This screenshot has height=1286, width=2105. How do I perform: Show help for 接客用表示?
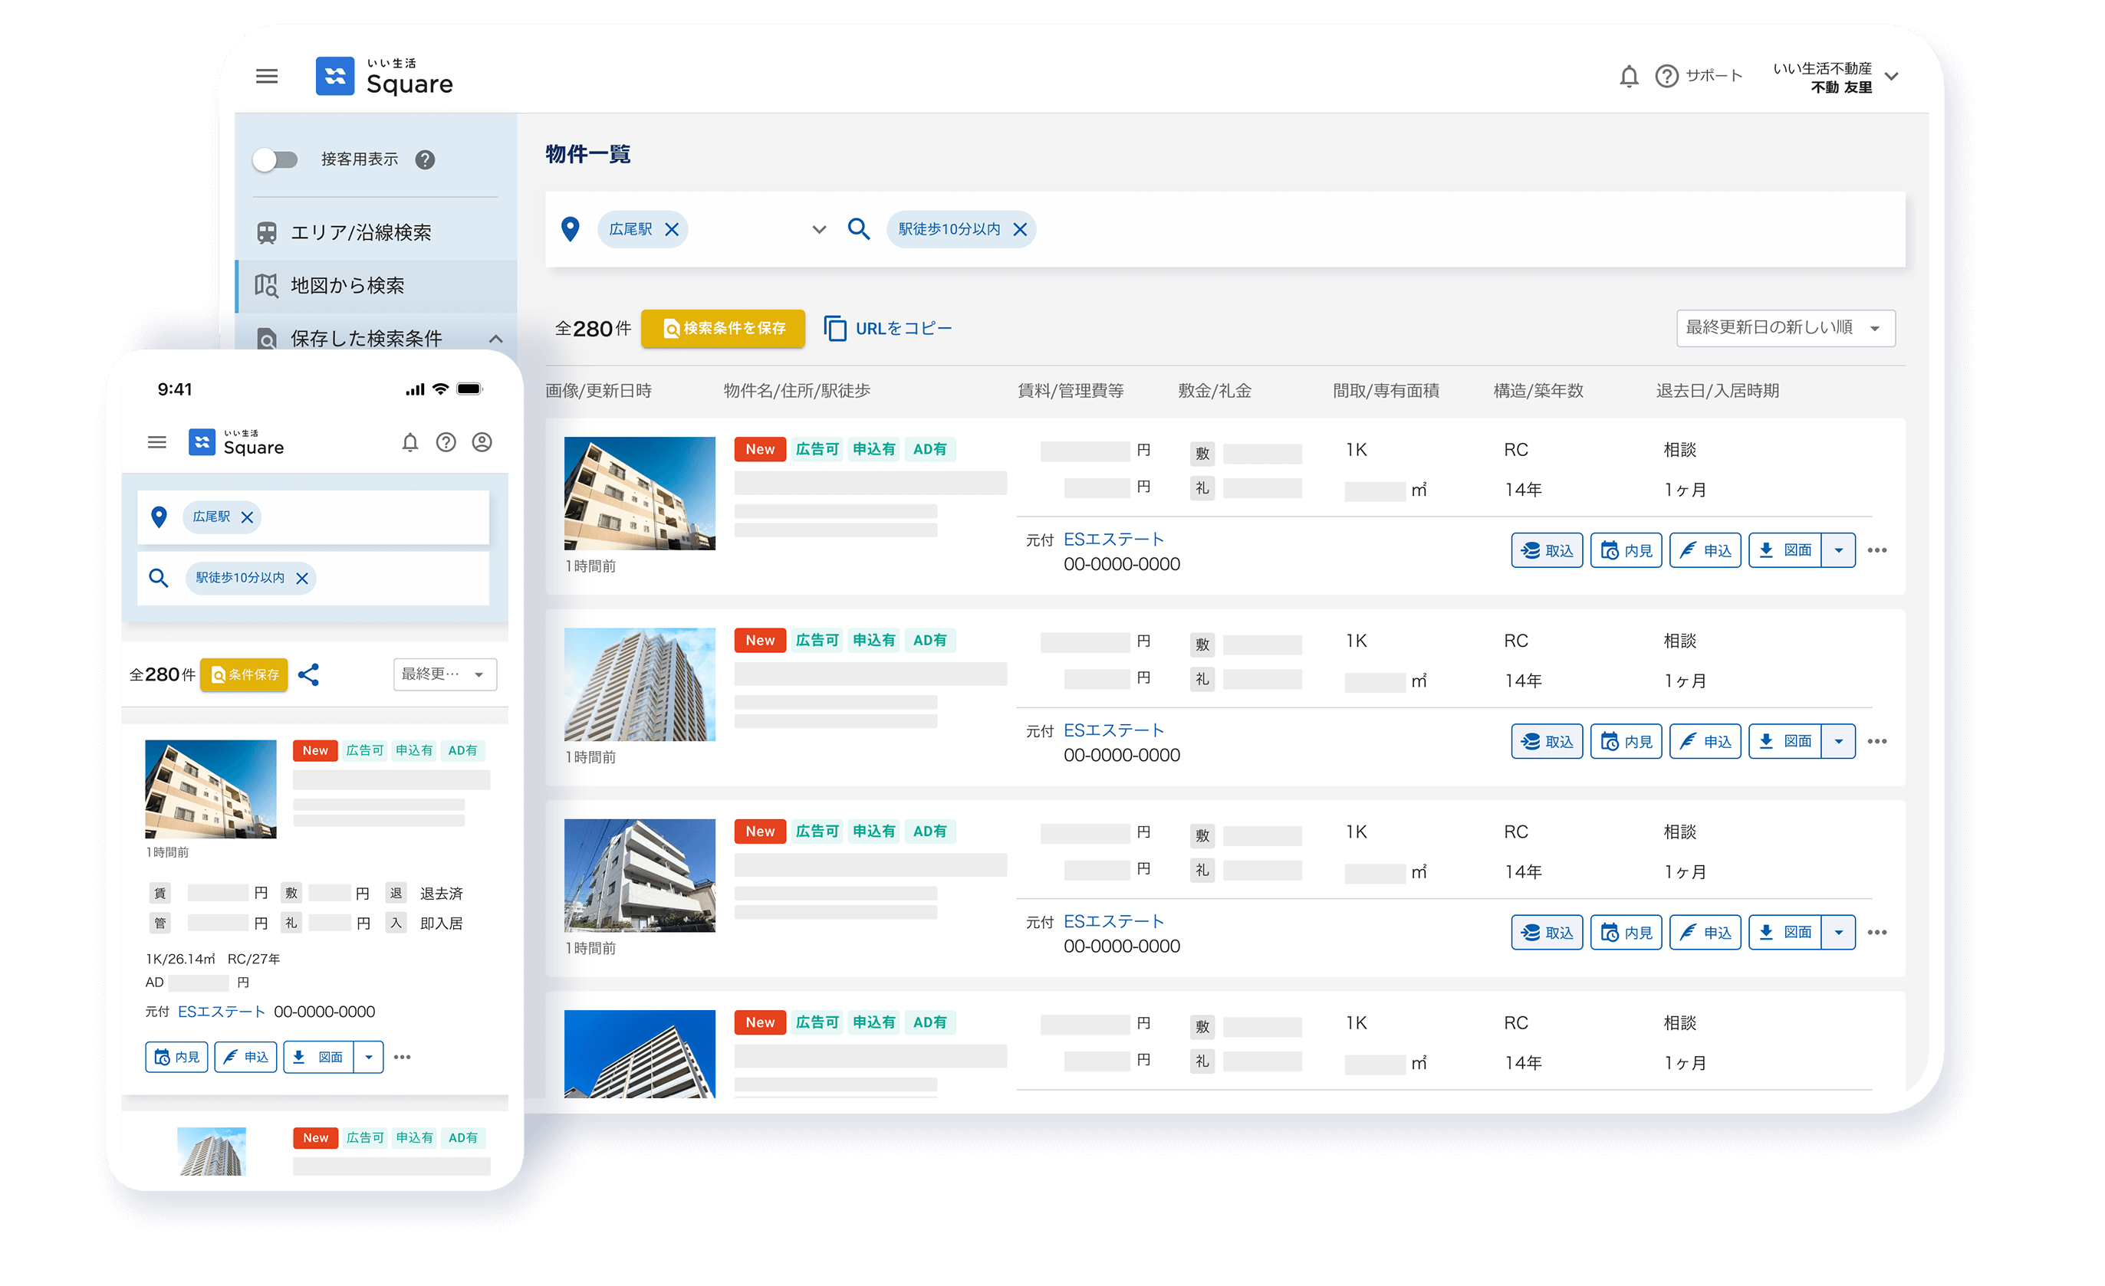tap(425, 159)
